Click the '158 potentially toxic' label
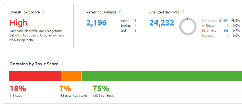The image size is (242, 106). (73, 96)
